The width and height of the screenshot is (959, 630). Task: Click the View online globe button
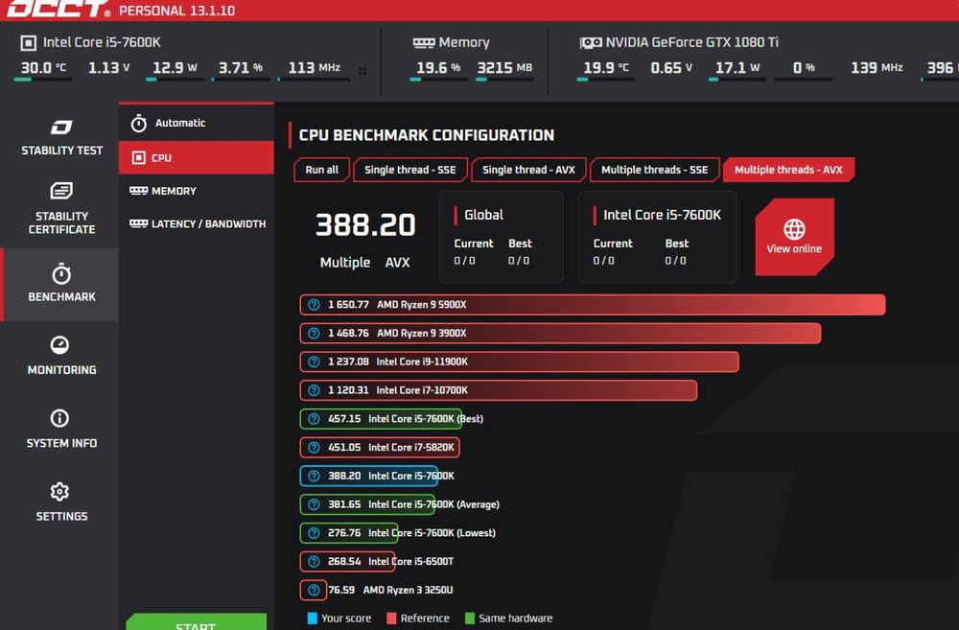[794, 237]
